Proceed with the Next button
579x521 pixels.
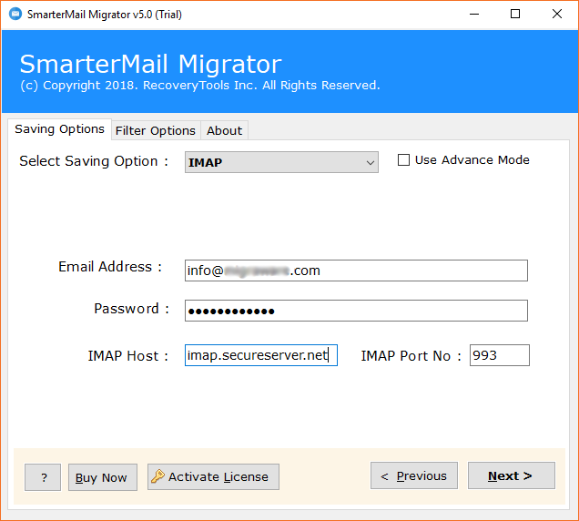[512, 475]
